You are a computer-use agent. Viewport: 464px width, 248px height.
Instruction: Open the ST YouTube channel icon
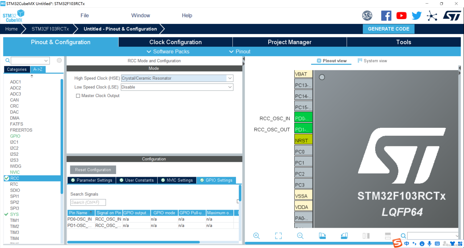click(401, 16)
